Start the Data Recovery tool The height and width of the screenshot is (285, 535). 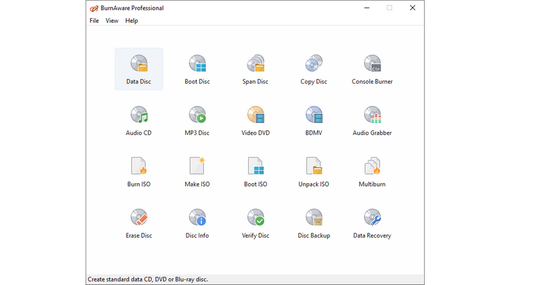click(x=372, y=223)
